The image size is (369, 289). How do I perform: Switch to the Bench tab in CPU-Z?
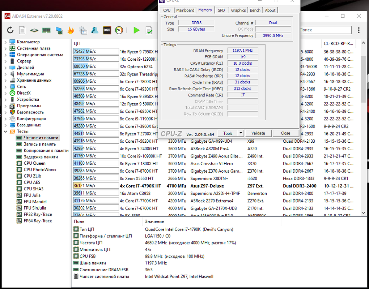pyautogui.click(x=255, y=10)
